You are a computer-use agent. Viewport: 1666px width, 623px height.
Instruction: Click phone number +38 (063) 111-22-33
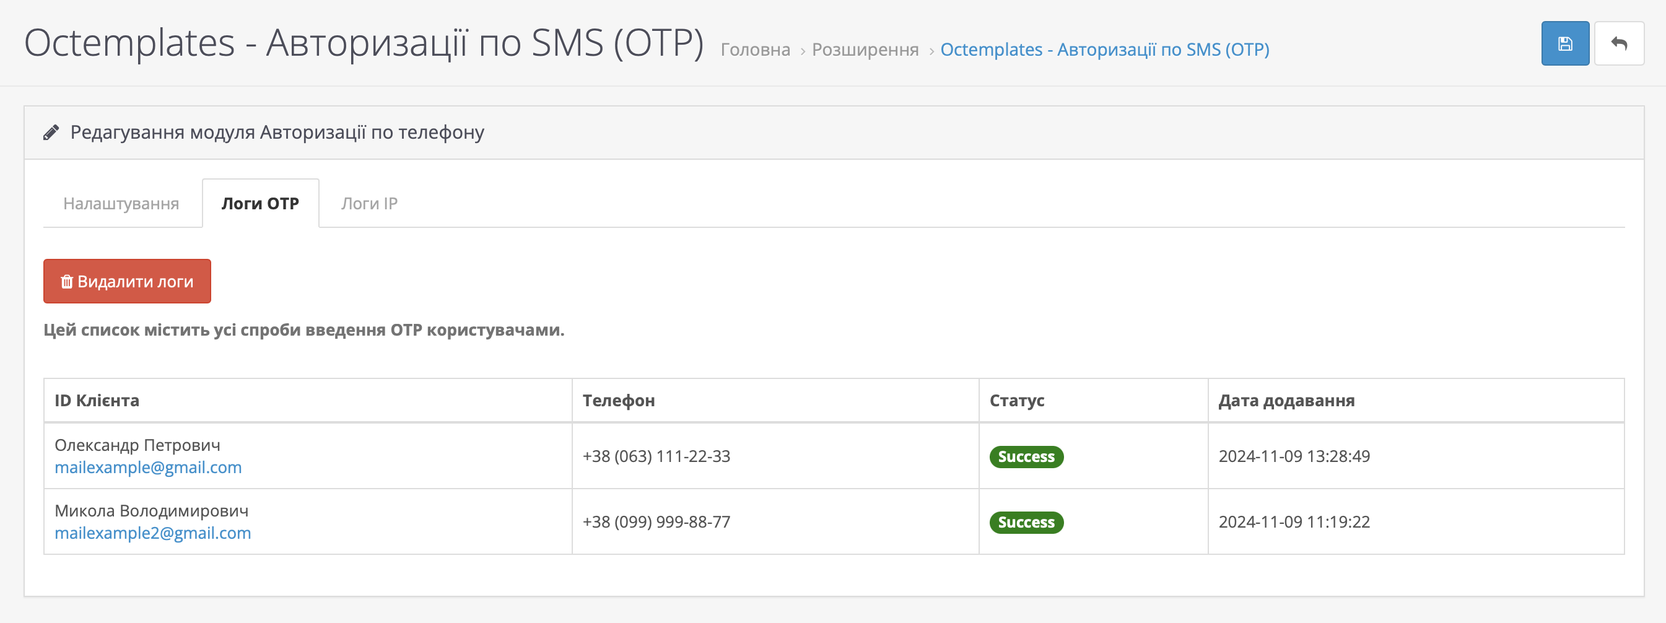pos(656,456)
